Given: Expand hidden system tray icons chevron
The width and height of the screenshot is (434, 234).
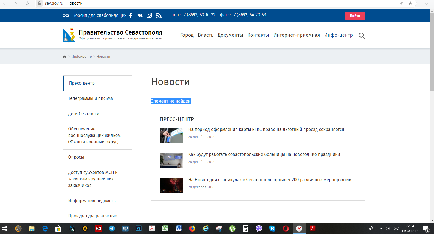Looking at the screenshot, I should click(x=381, y=229).
